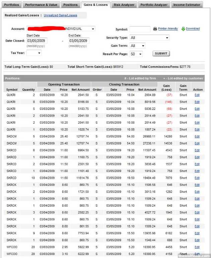Open the Gain Term dropdown

[x=143, y=46]
